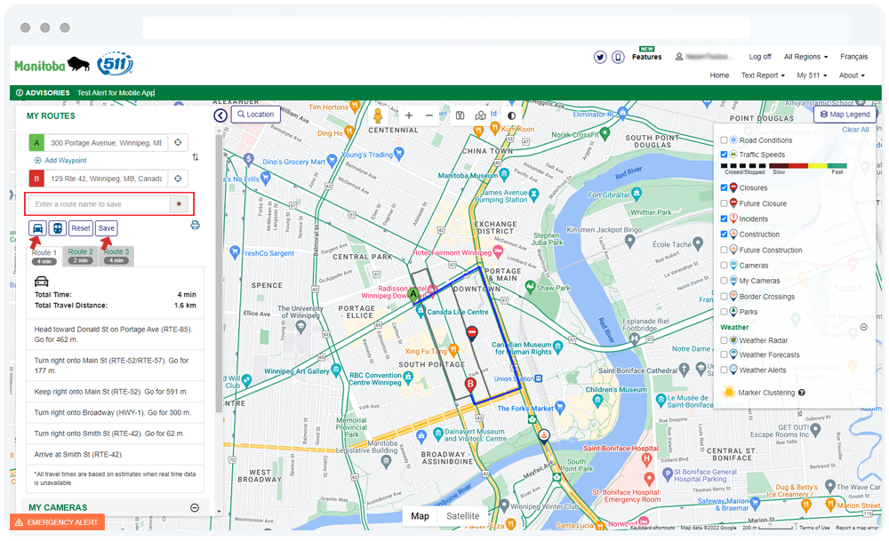Click the Shaw Park map marker

click(x=530, y=287)
